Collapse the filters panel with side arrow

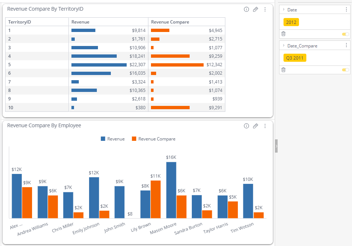pyautogui.click(x=276, y=146)
